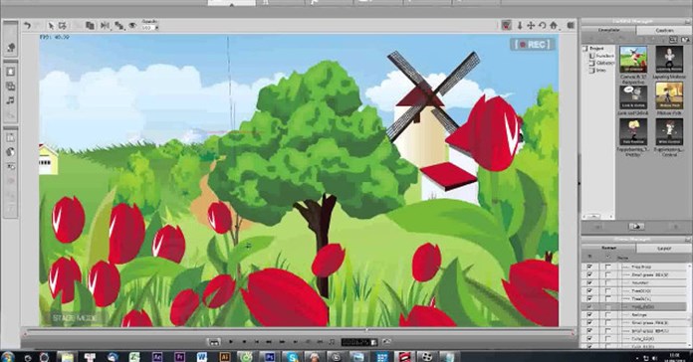This screenshot has width=693, height=362.
Task: Click the timecode display field
Action: click(x=355, y=342)
